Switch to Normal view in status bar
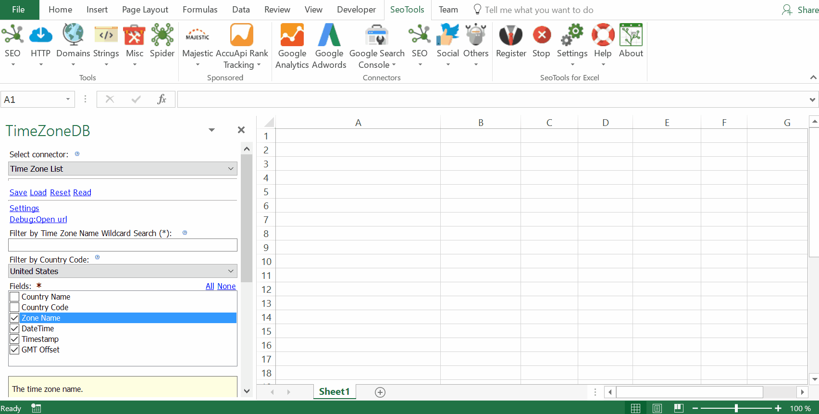 tap(635, 408)
